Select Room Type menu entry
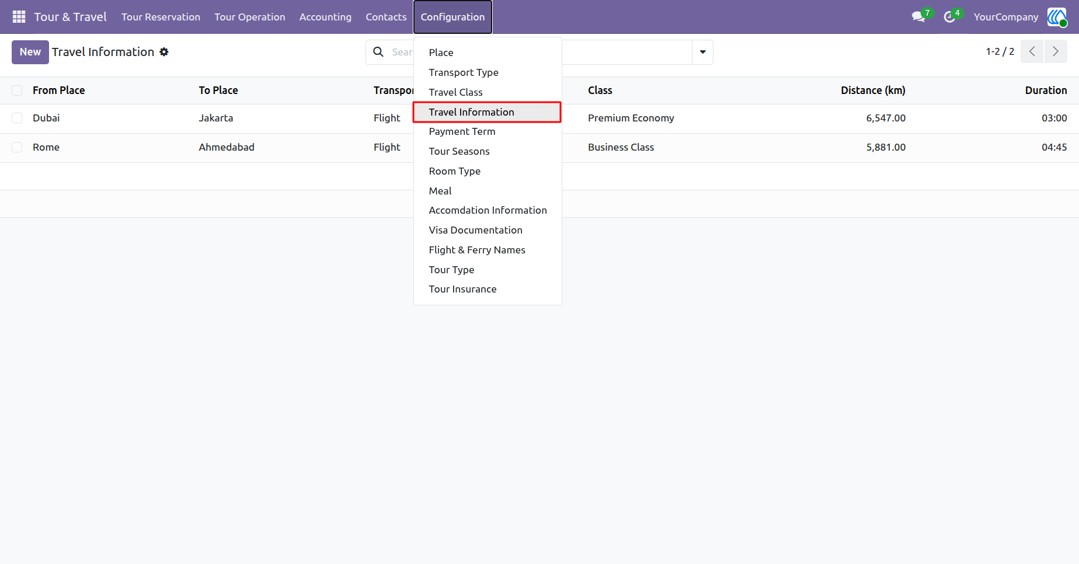This screenshot has width=1079, height=564. 488,171
